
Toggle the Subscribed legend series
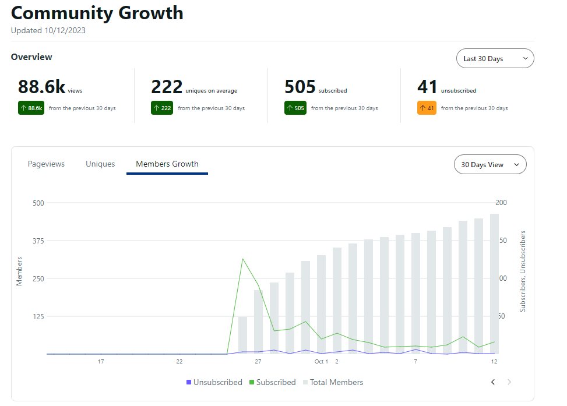coord(272,382)
